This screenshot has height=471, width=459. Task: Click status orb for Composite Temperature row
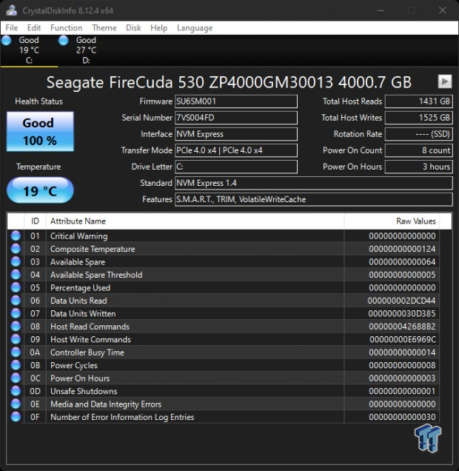(16, 249)
